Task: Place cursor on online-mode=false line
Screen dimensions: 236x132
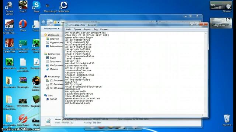Action: pyautogui.click(x=77, y=80)
